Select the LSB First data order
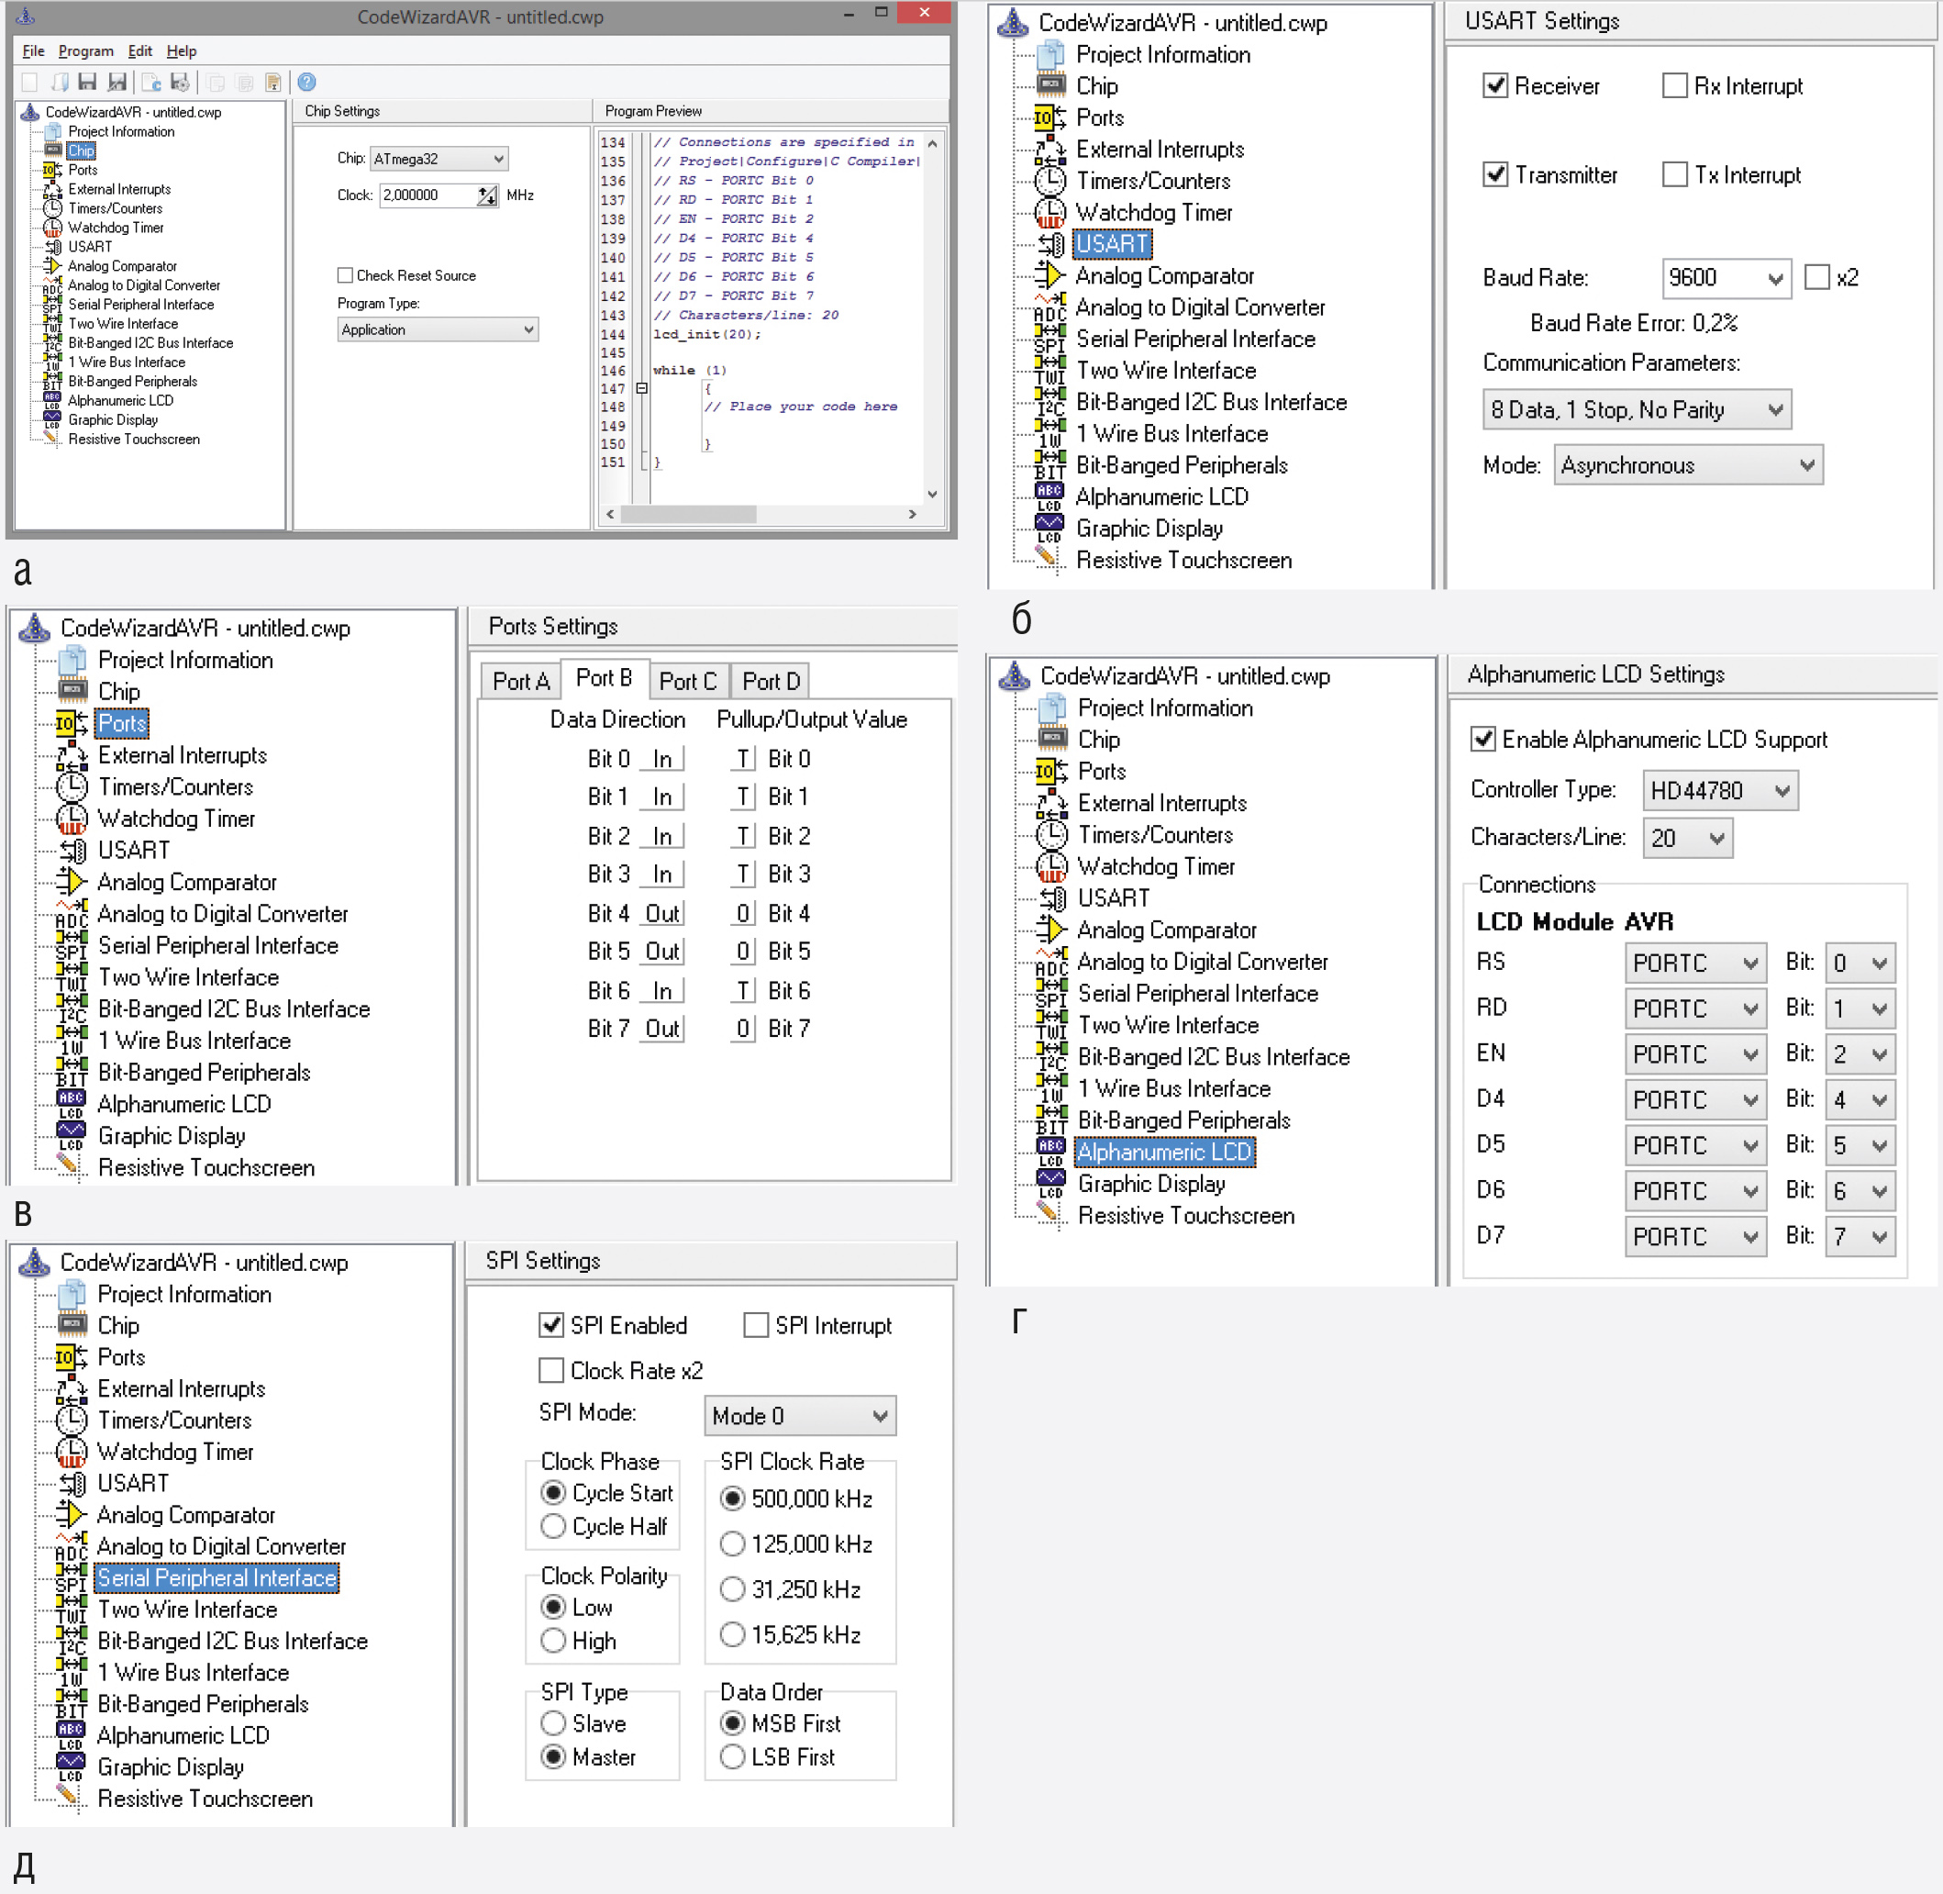The image size is (1943, 1894). tap(732, 1756)
